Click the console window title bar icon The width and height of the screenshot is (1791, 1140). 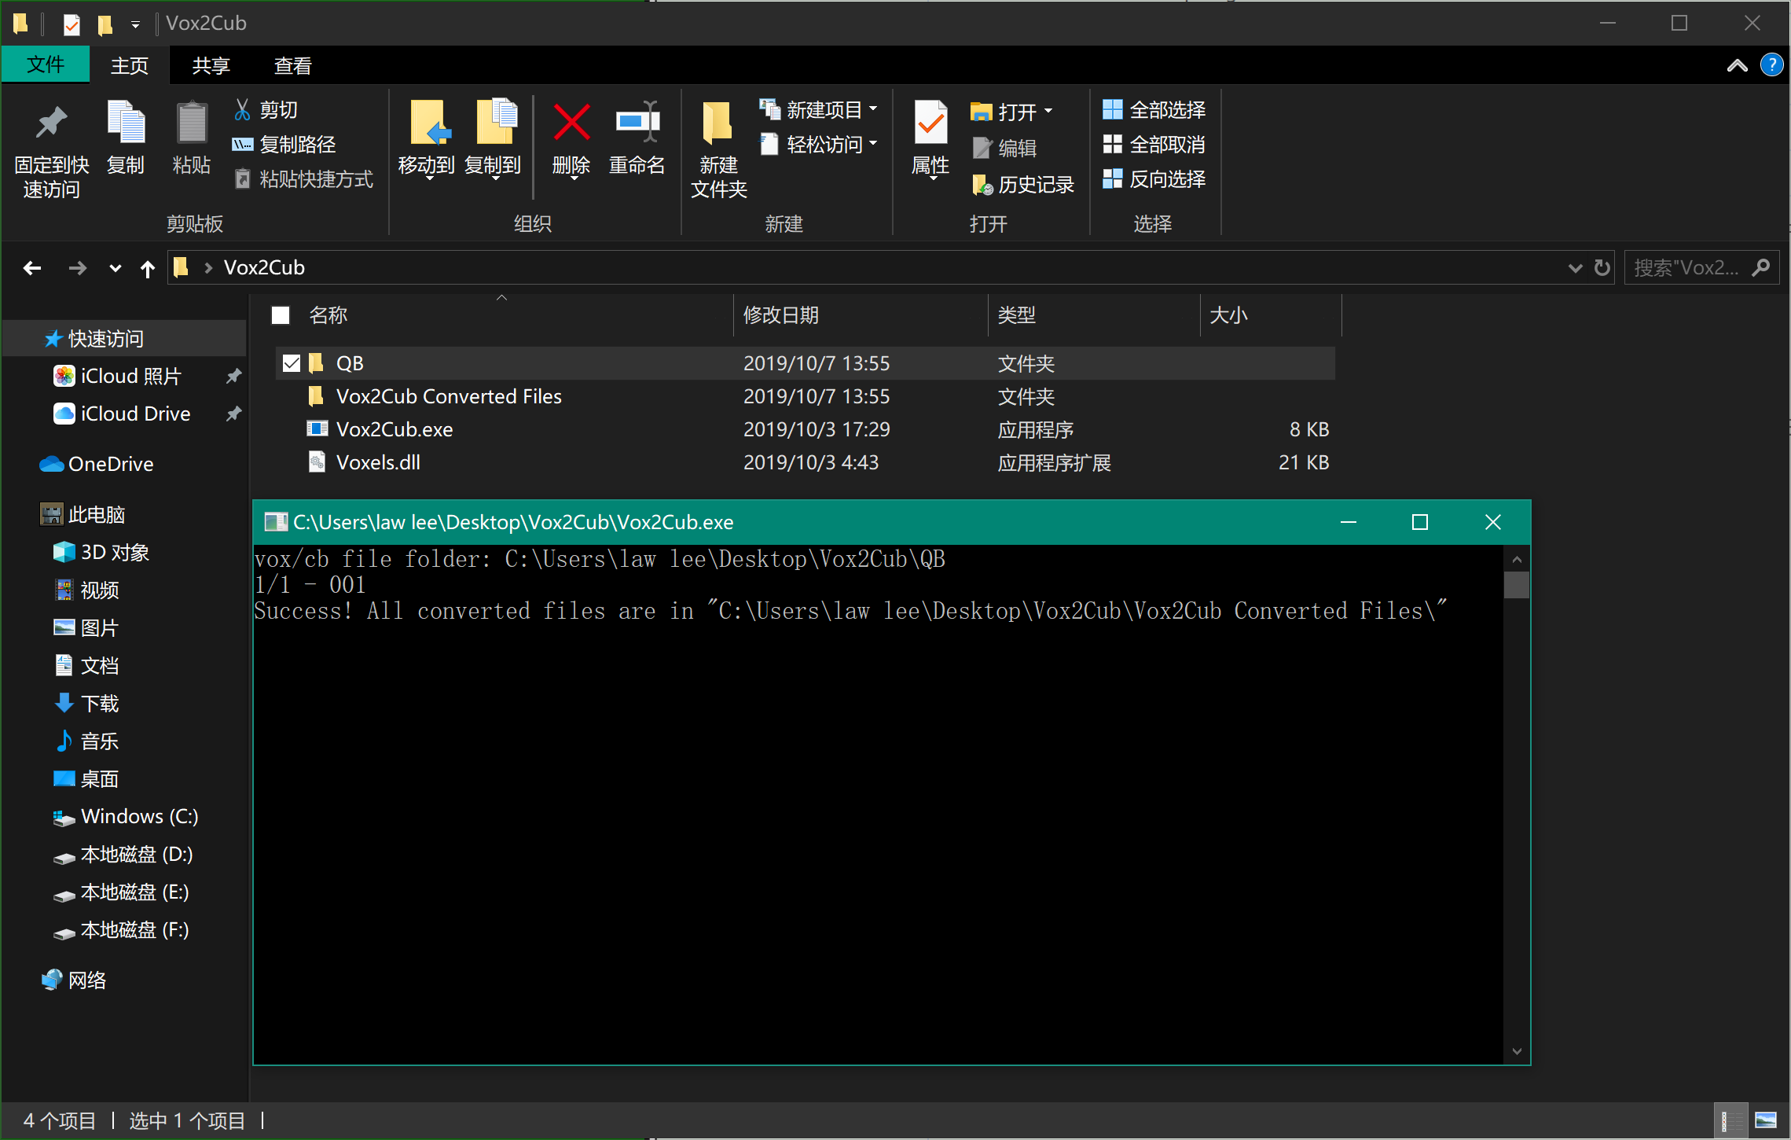[275, 522]
